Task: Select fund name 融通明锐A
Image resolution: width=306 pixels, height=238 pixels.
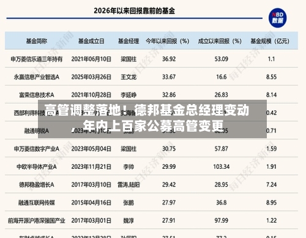Action: point(37,131)
